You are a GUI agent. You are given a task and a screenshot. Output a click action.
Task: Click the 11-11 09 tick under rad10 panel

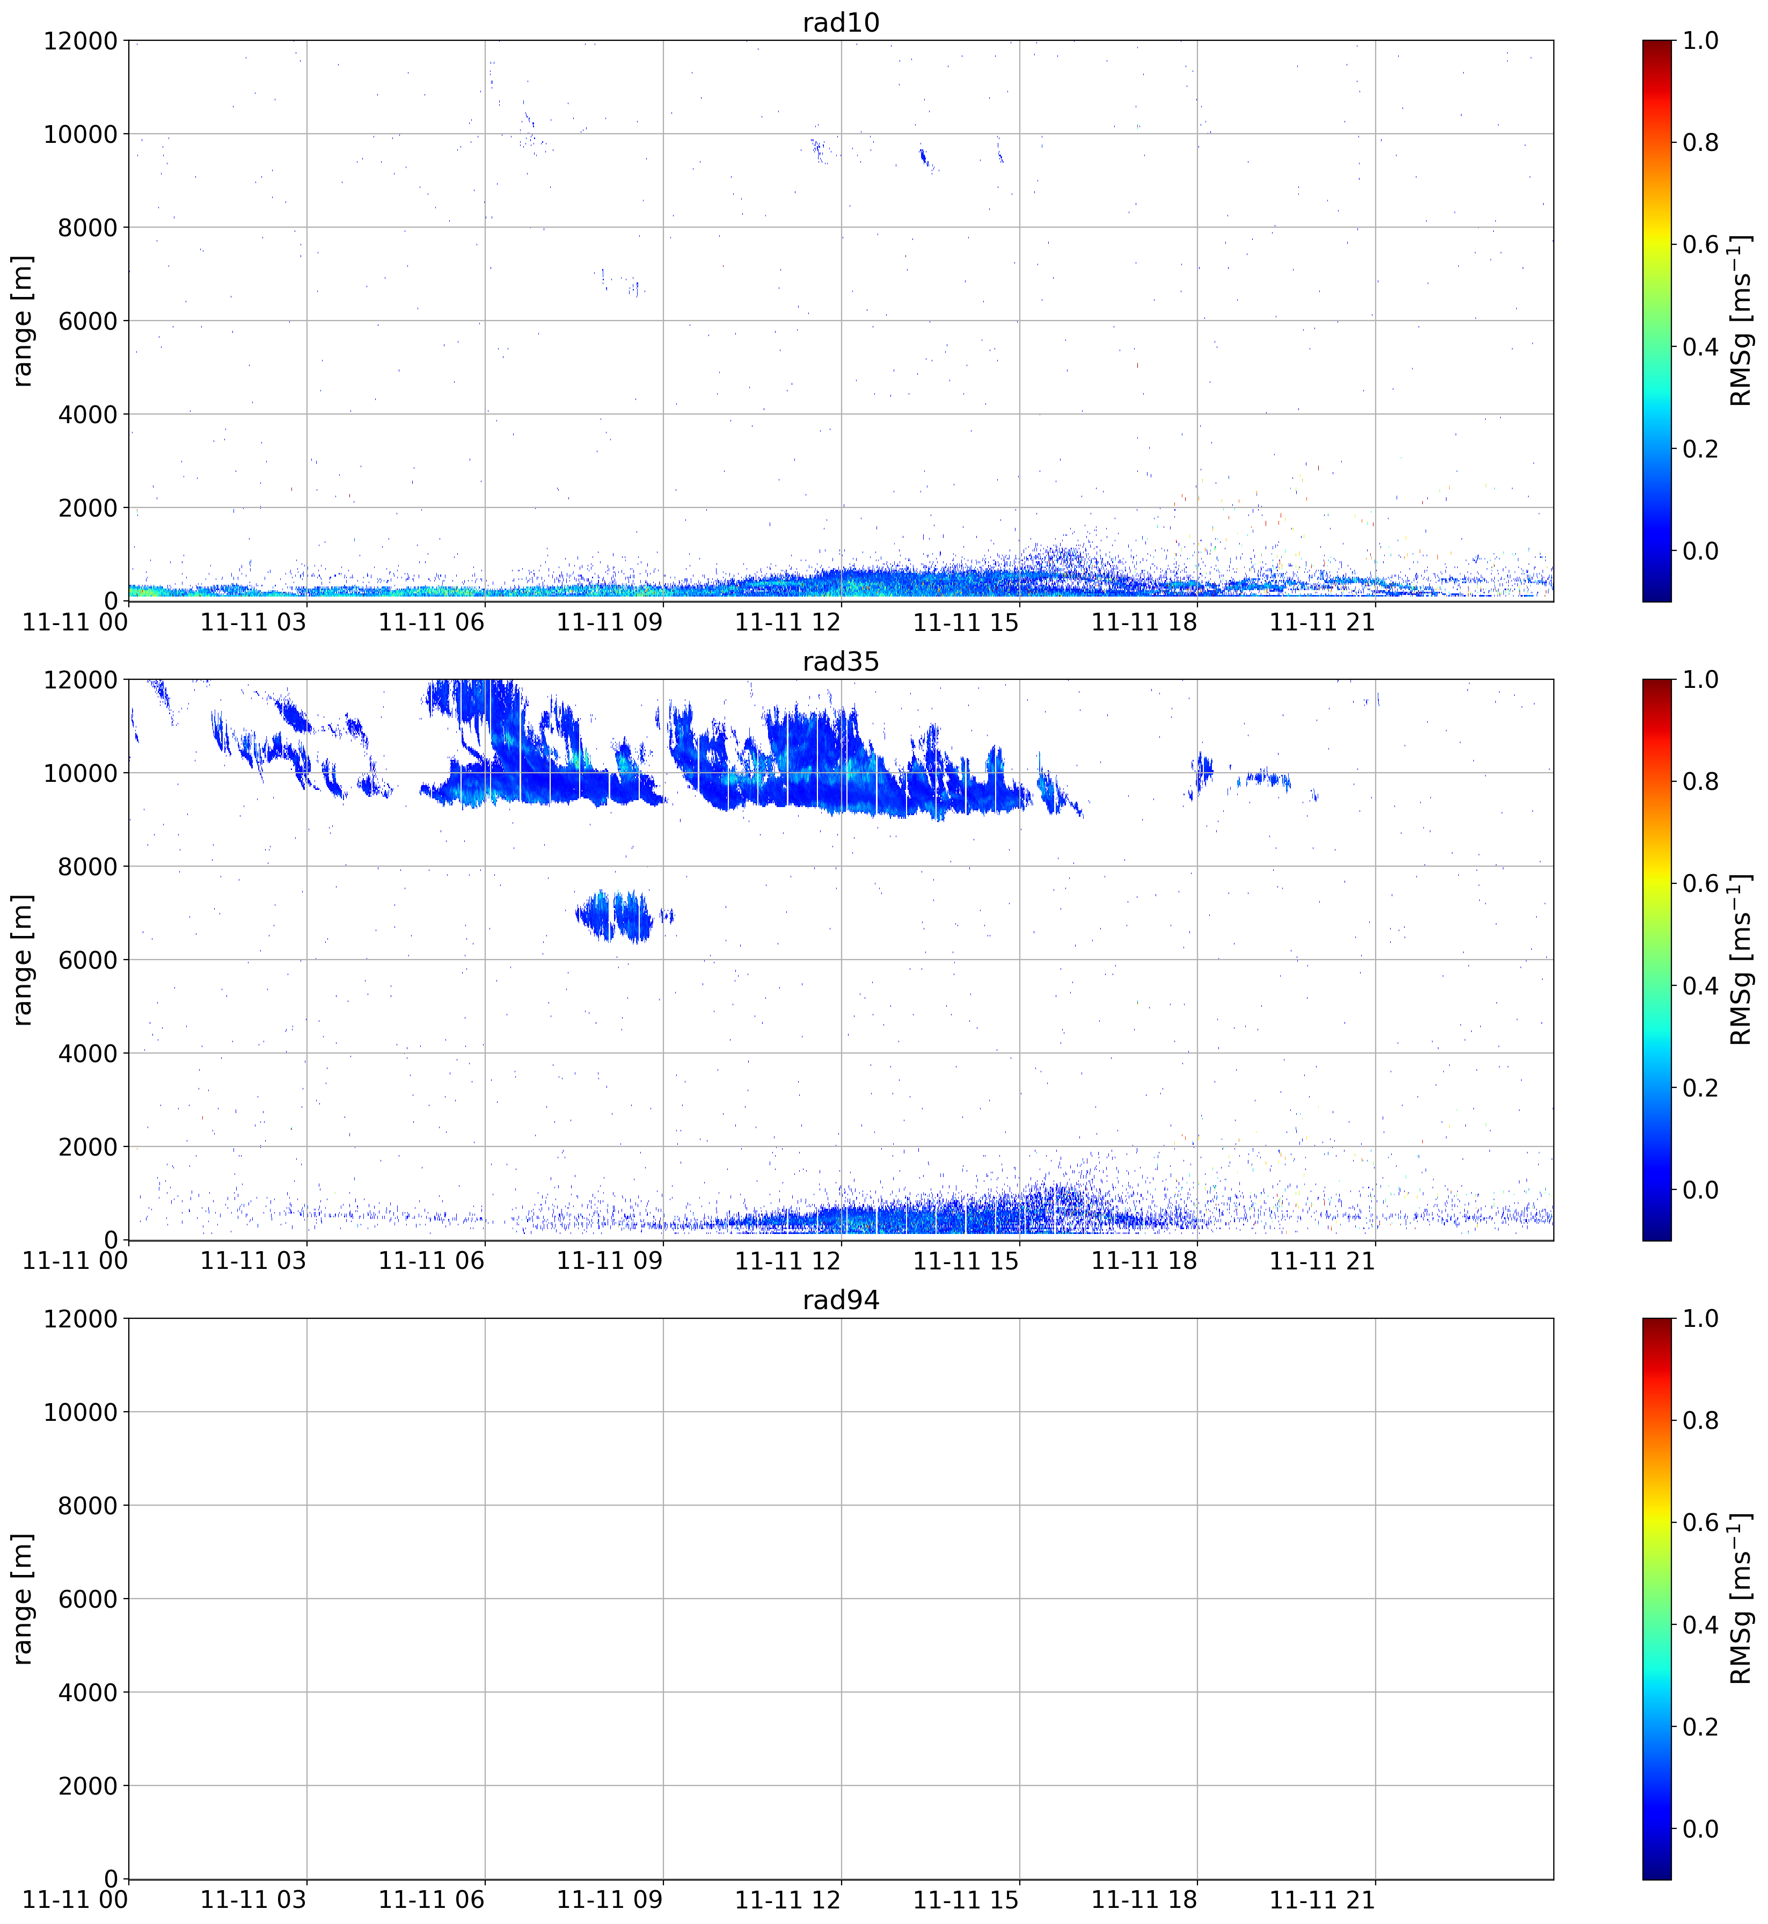(609, 622)
